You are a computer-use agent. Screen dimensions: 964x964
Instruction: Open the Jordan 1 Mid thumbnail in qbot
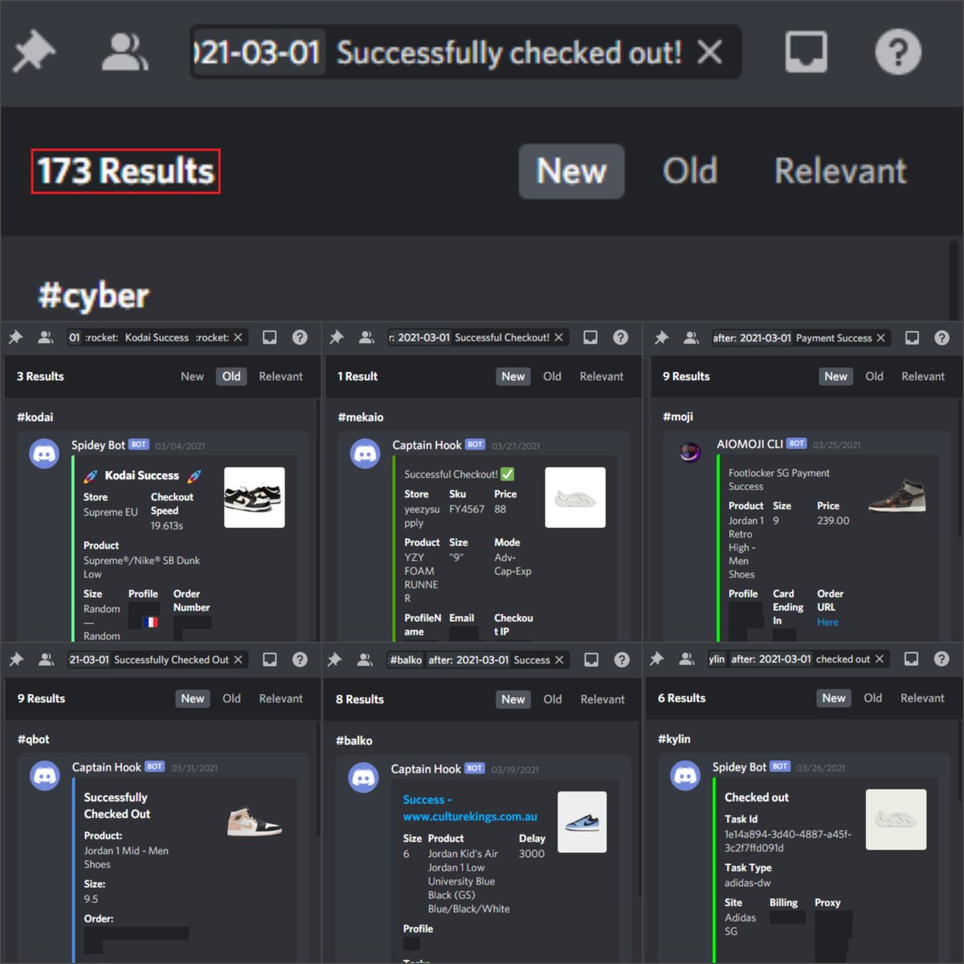pos(254,821)
